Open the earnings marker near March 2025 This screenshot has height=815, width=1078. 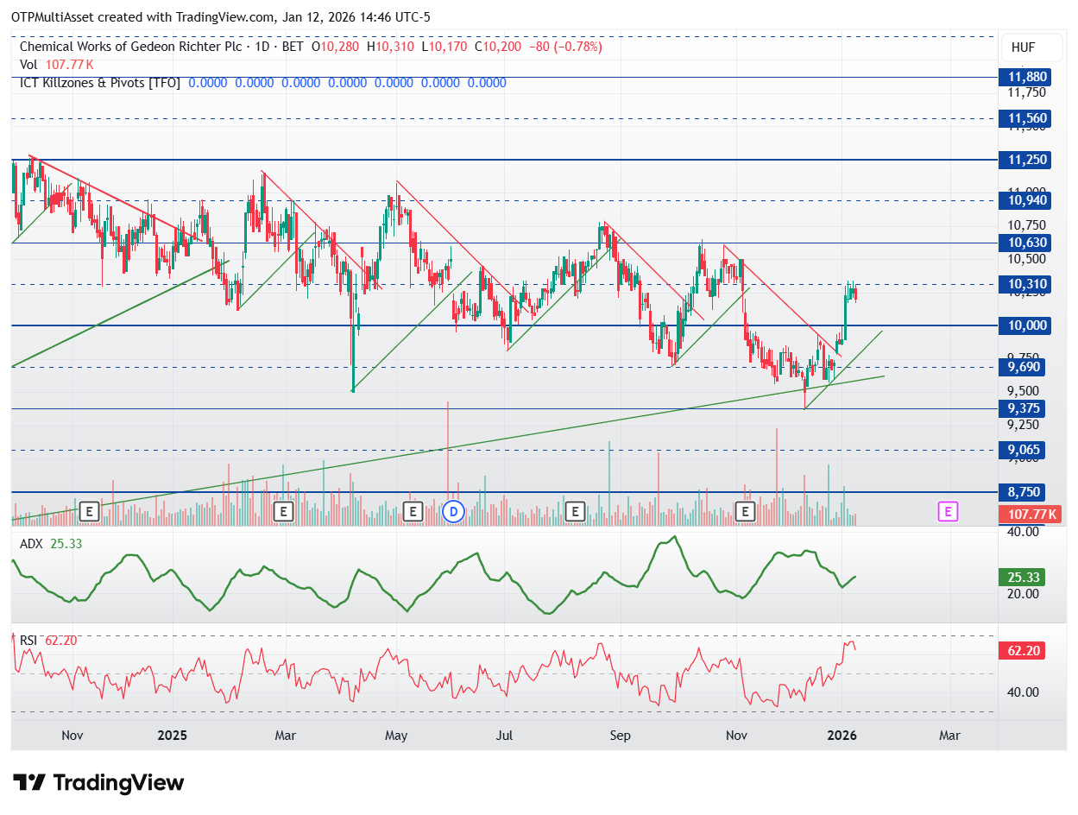coord(283,512)
